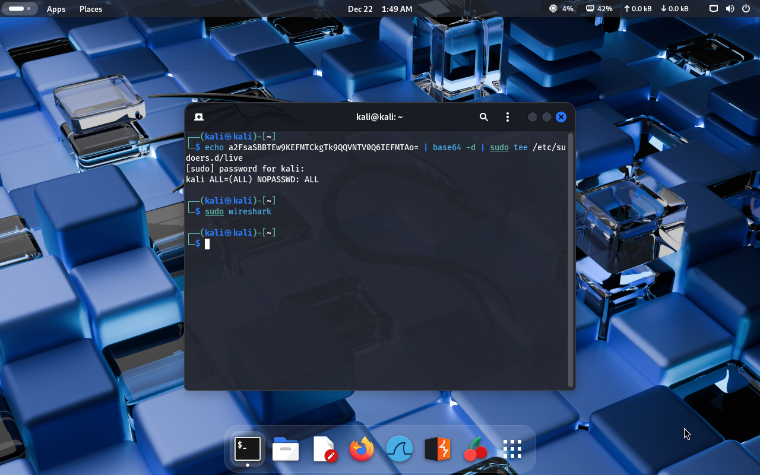The height and width of the screenshot is (475, 760).
Task: Open terminal three-dot options menu
Action: (507, 117)
